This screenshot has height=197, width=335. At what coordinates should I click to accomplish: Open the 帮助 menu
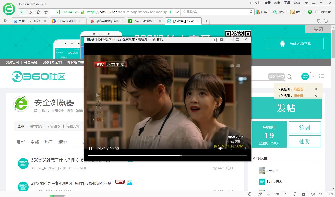tap(297, 3)
